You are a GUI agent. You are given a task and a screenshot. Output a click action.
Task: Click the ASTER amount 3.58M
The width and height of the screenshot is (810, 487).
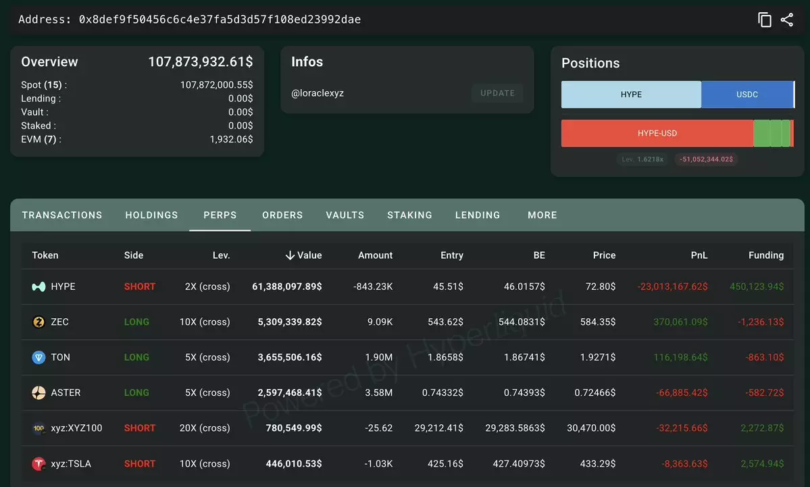tap(379, 392)
